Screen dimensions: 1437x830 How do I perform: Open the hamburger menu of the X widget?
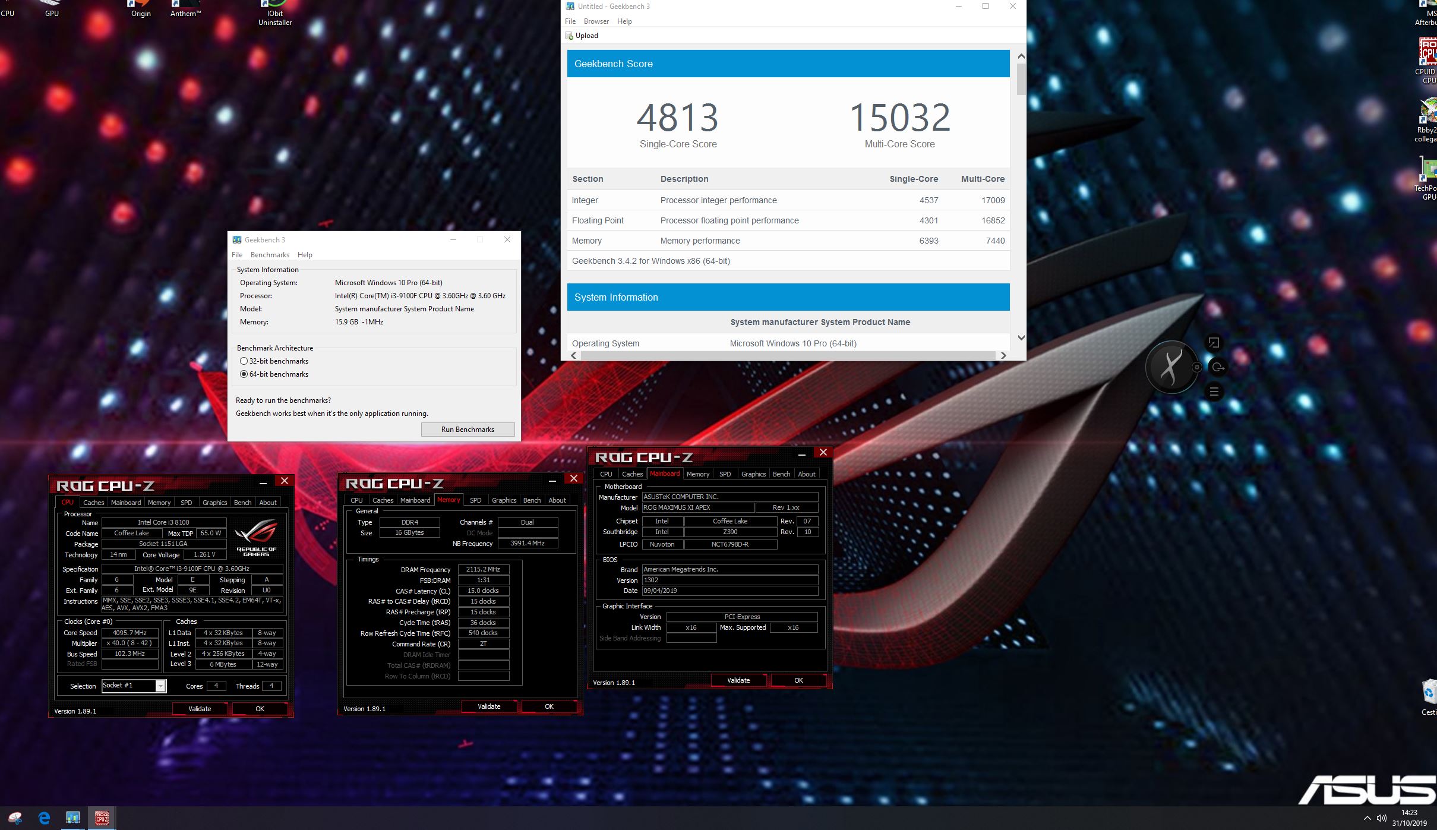[x=1214, y=392]
